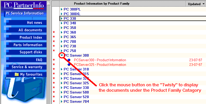Click the red star beside PC 750
The height and width of the screenshot is (104, 206).
54,51
